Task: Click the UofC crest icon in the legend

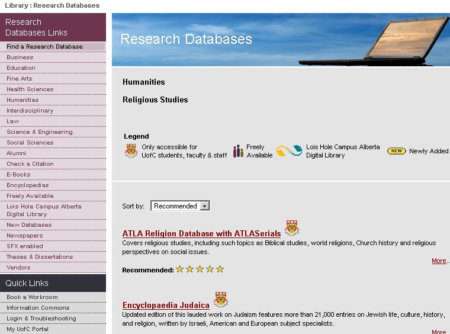Action: click(x=131, y=151)
